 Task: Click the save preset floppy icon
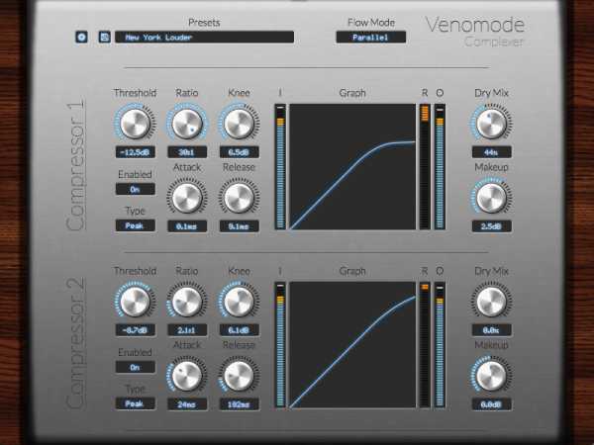point(104,38)
